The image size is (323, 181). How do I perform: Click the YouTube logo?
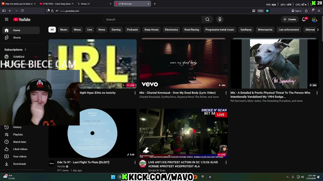tap(22, 19)
